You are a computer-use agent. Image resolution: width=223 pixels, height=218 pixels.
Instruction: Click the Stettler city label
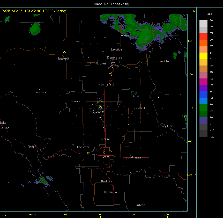(164, 61)
